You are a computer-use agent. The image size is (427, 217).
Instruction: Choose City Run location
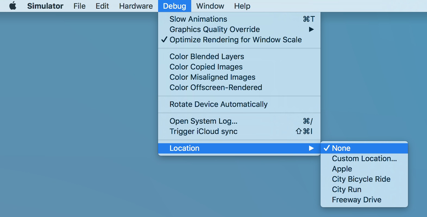coord(347,189)
